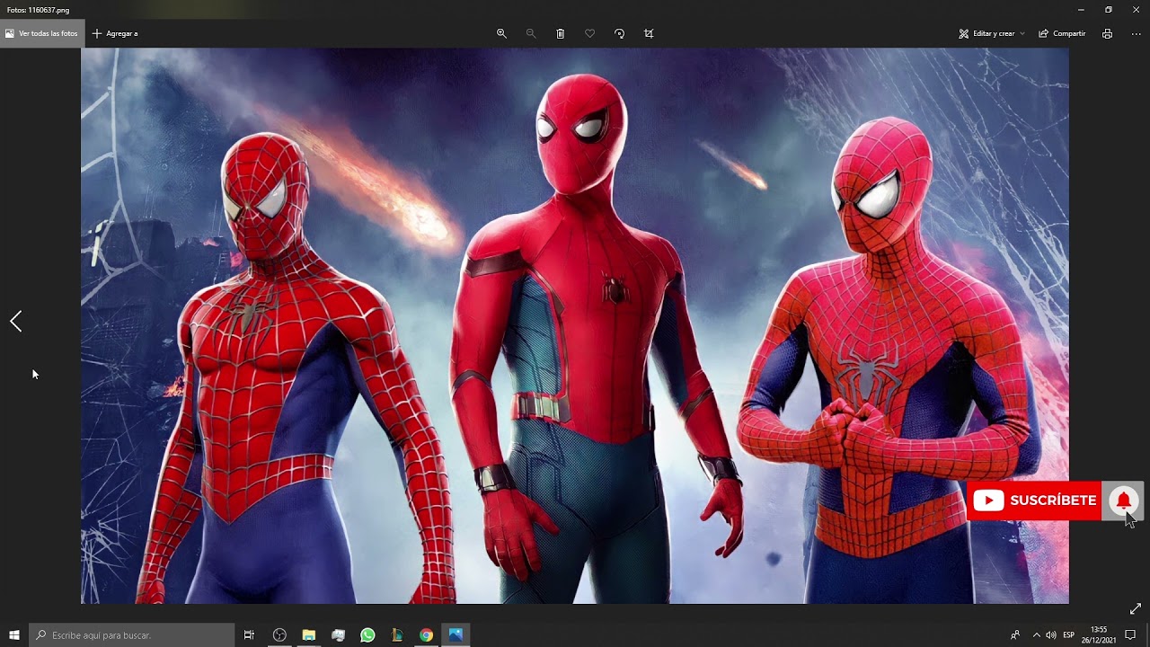Screen dimensions: 1150x647
Task: Click the red SUSCRÍBETE button
Action: coord(1034,501)
